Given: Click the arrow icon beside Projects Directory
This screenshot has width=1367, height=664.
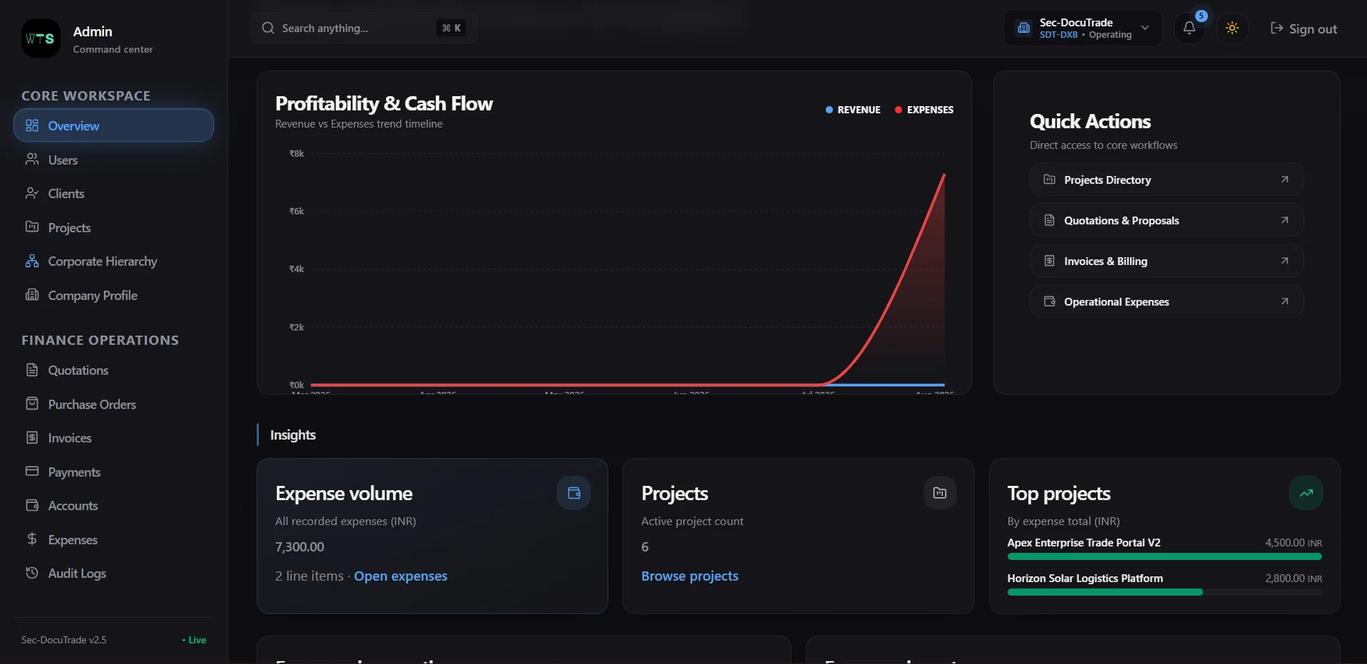Looking at the screenshot, I should click(1284, 180).
